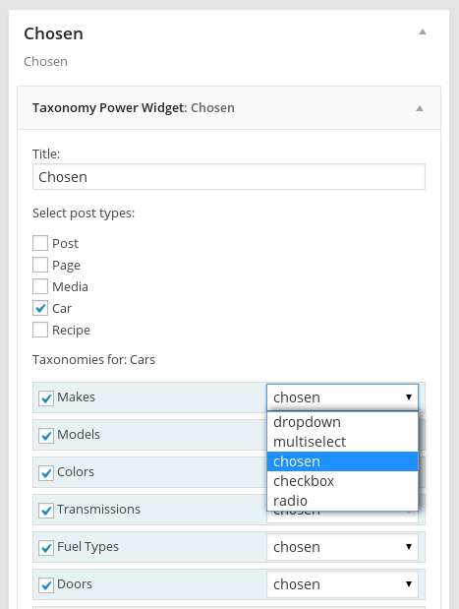Viewport: 459px width, 609px height.
Task: Uncheck the Transmissions taxonomy checkbox
Action: click(x=46, y=510)
